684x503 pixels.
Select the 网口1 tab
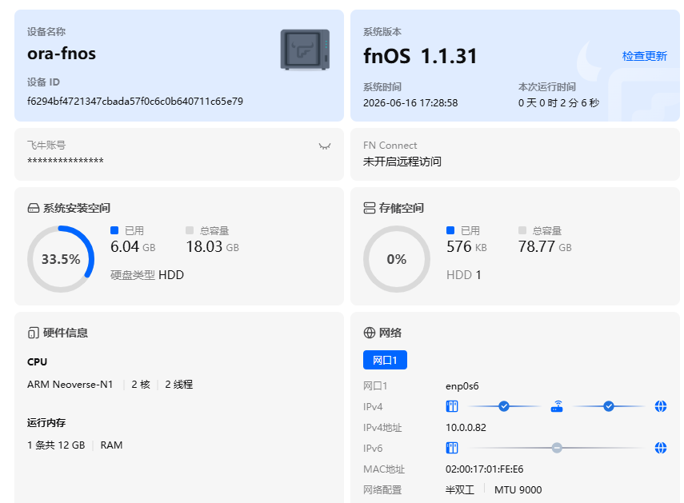click(385, 360)
